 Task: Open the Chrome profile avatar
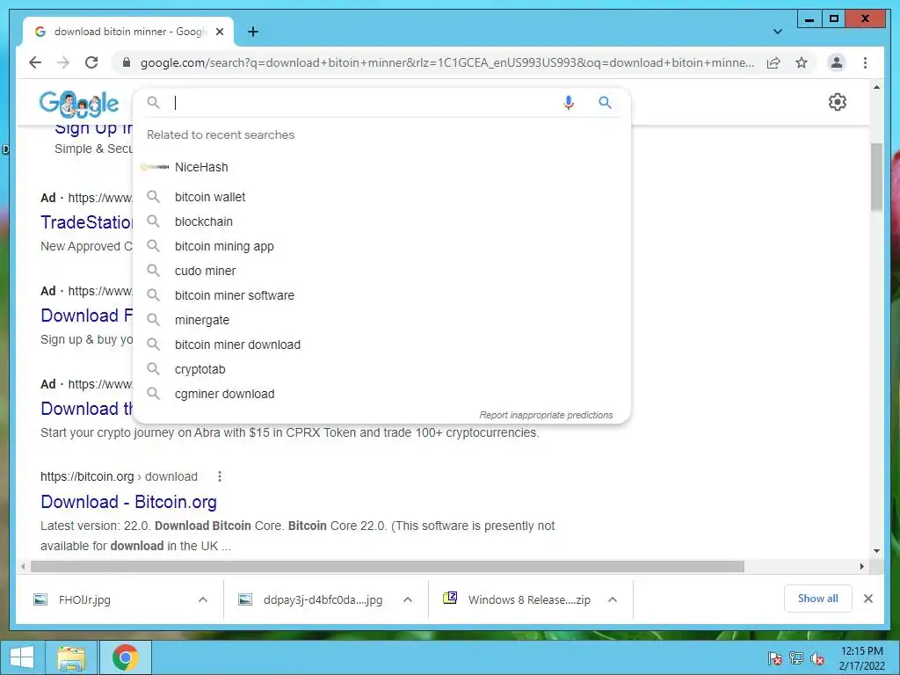837,62
